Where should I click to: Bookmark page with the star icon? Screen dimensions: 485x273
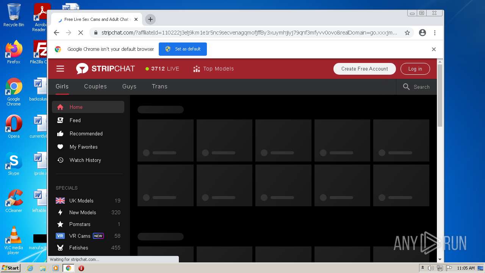407,33
